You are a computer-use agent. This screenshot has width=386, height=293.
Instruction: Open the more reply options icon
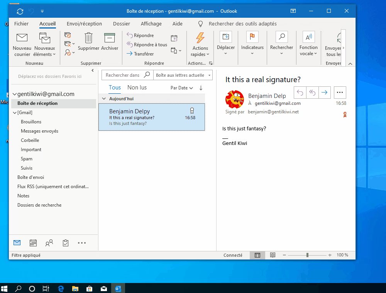click(176, 51)
